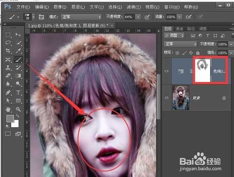The width and height of the screenshot is (234, 177).
Task: Lock all layer attributes
Action: [x=198, y=53]
